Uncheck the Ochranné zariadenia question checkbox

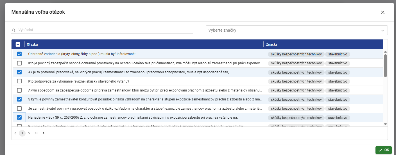point(19,54)
